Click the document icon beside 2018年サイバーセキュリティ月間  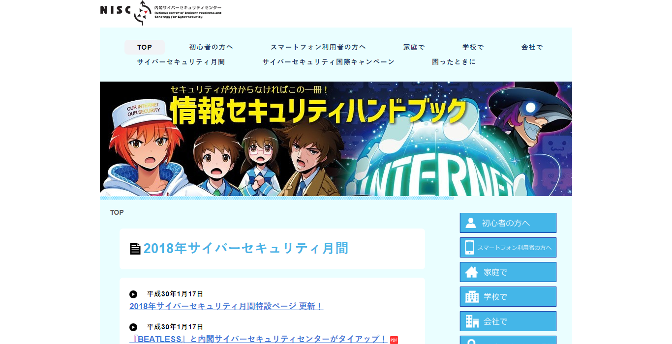[135, 249]
